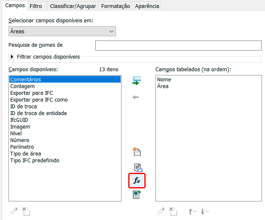The height and width of the screenshot is (220, 265).
Task: Select Nível in available fields
Action: pos(65,133)
